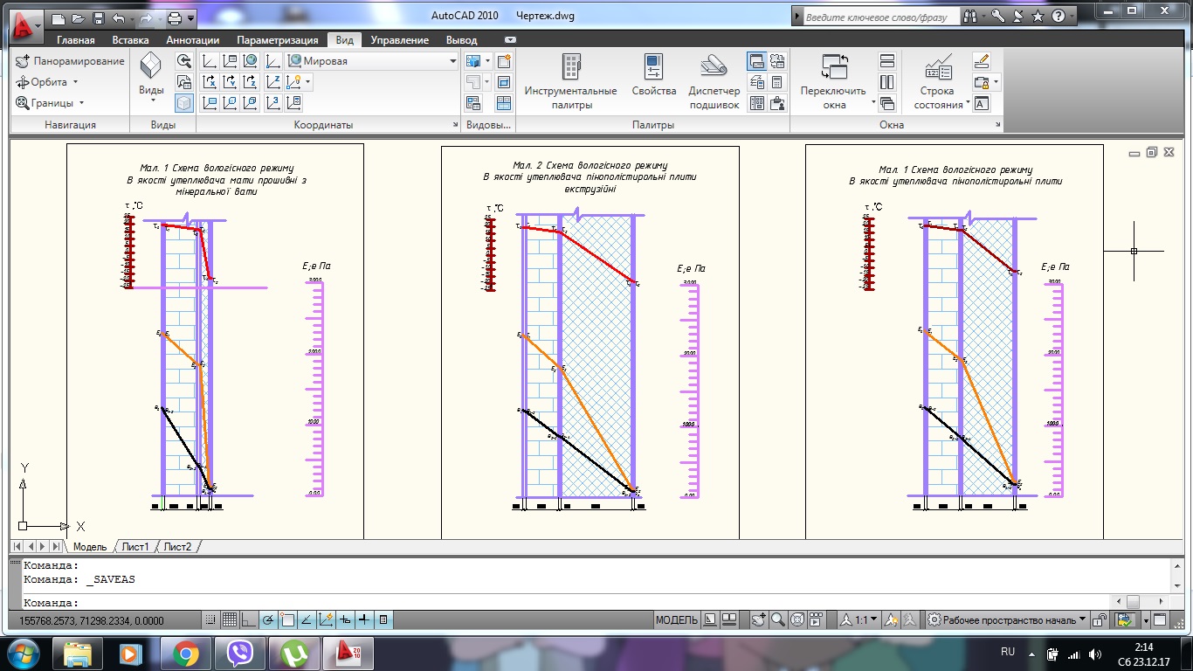Click the Plot (printer) icon

[175, 17]
